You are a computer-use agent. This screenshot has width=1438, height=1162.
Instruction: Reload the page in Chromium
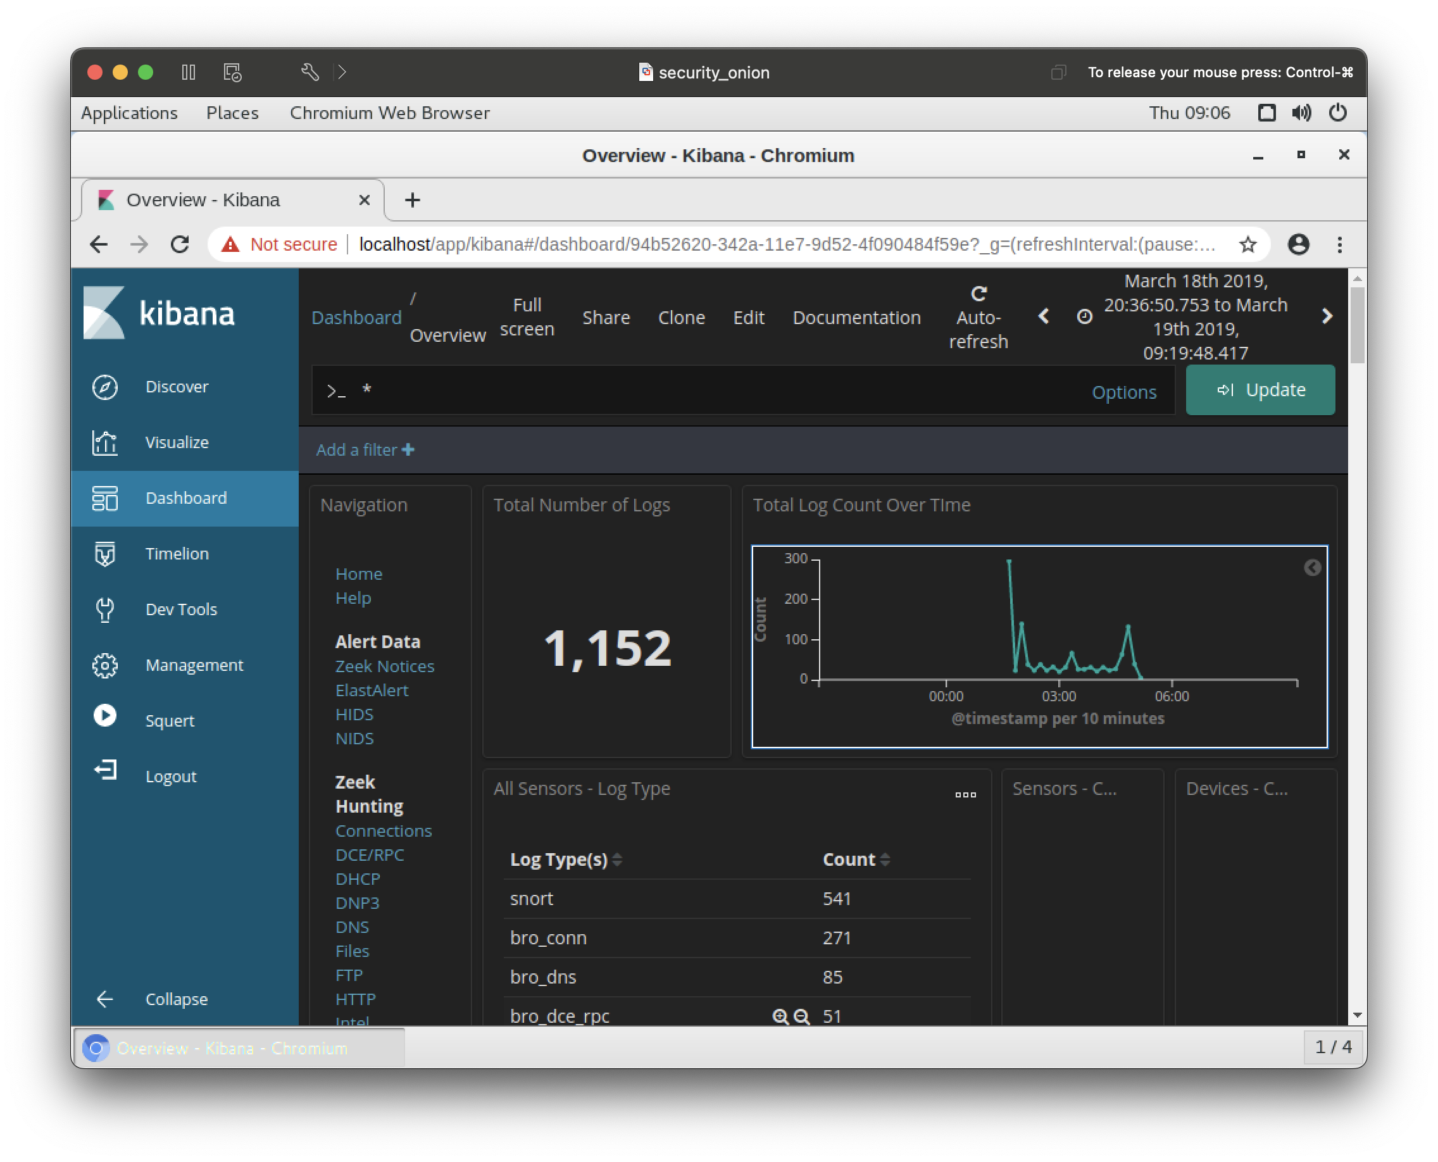tap(179, 244)
